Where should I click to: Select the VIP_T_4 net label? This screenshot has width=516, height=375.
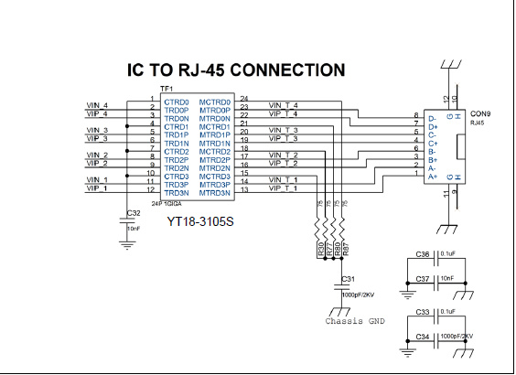(284, 113)
